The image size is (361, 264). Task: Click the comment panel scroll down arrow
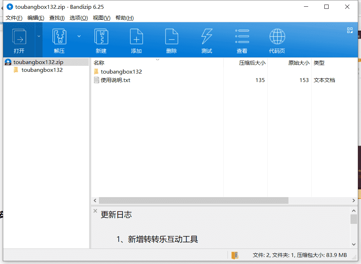(x=354, y=244)
